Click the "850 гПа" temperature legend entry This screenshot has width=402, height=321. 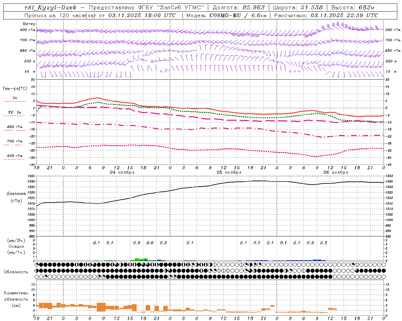pyautogui.click(x=15, y=127)
